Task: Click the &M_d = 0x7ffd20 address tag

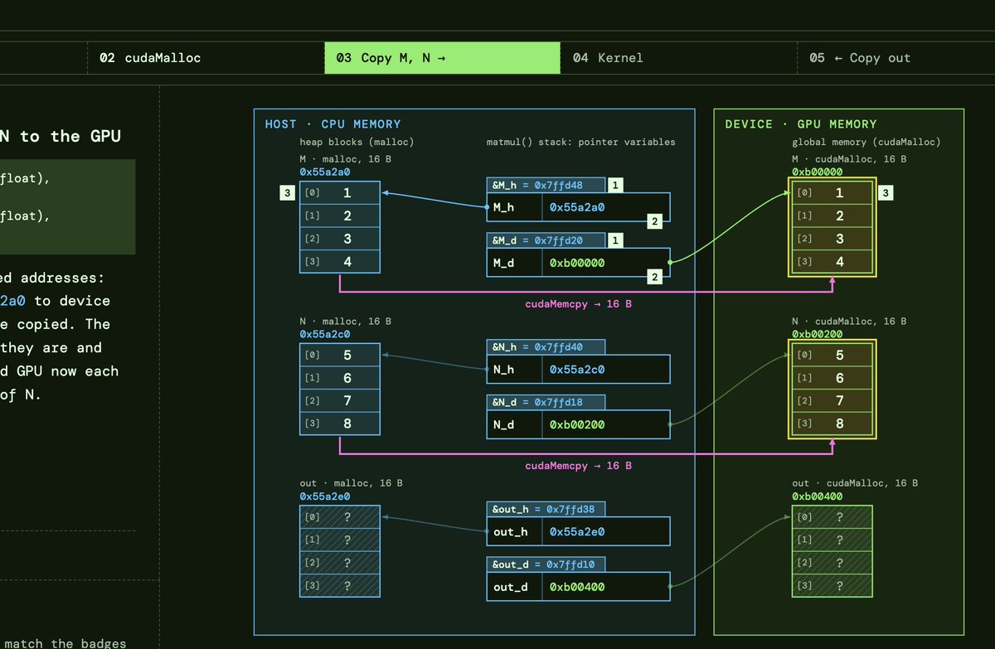Action: coord(546,241)
